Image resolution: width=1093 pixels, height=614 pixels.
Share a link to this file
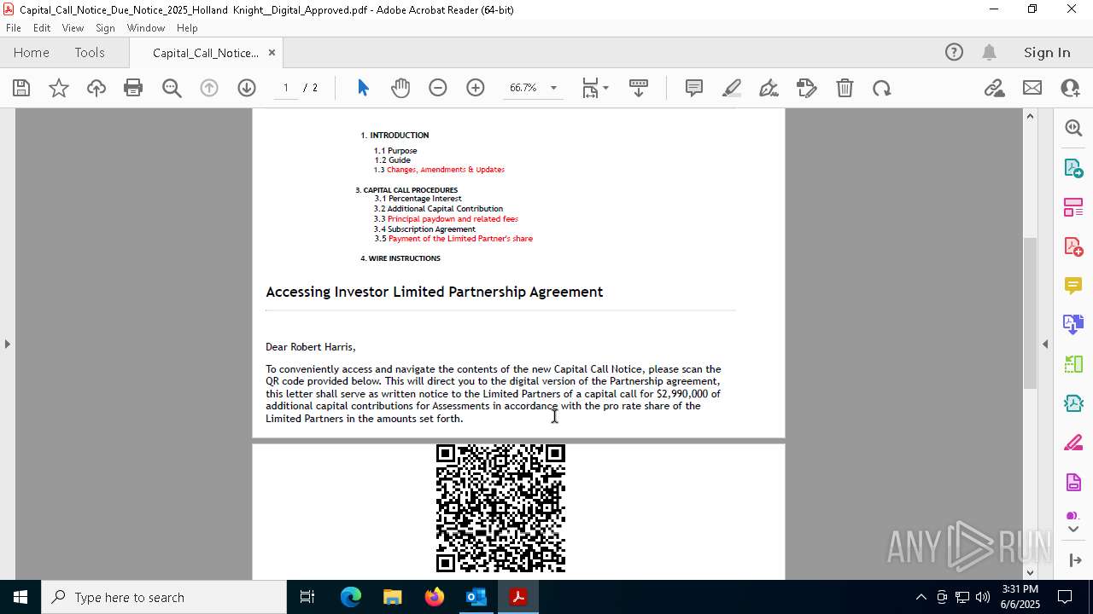[994, 88]
